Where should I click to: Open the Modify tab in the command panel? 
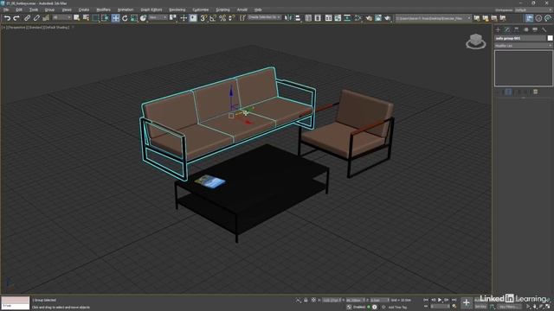[507, 29]
